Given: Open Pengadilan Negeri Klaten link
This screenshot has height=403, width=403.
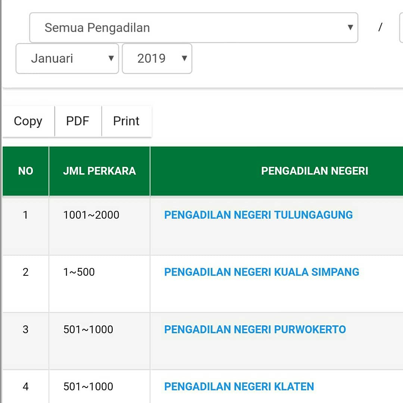Looking at the screenshot, I should point(239,387).
